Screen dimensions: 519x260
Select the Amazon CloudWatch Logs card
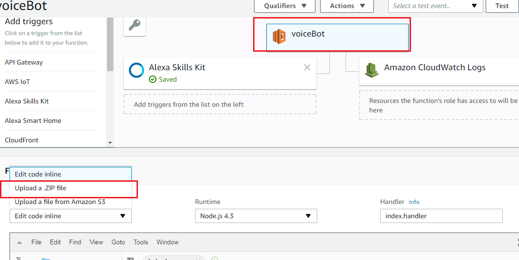439,71
